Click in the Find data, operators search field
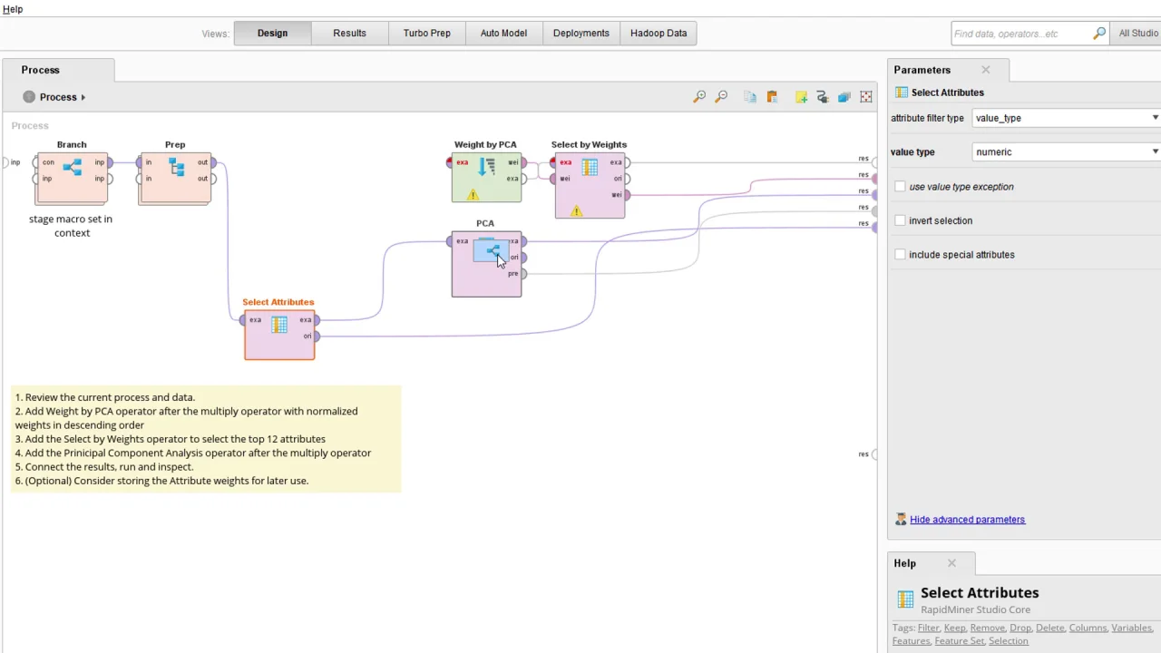Screen dimensions: 1161x653 tap(1021, 34)
